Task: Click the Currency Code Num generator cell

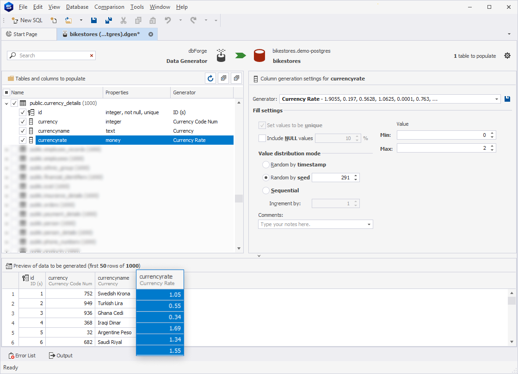Action: point(195,122)
